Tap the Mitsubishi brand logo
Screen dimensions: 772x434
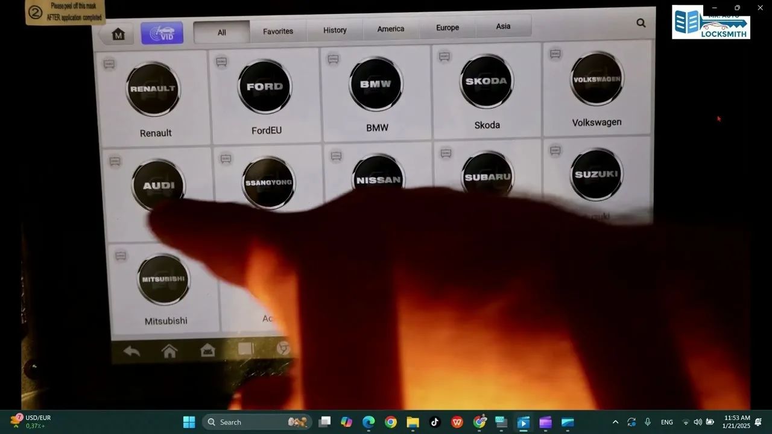pos(163,280)
